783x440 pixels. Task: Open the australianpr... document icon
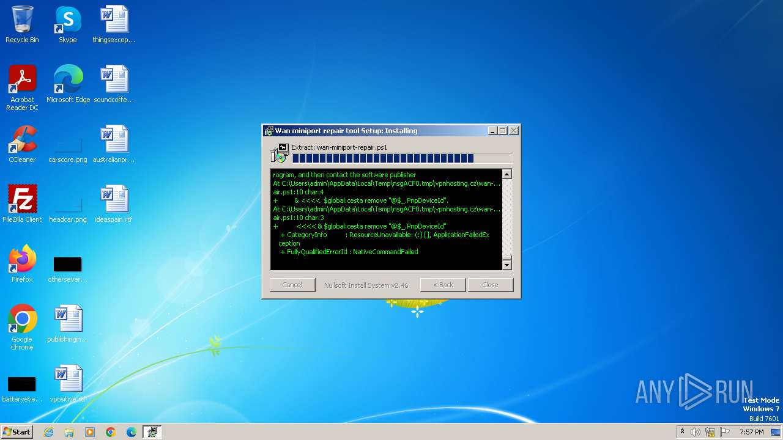pyautogui.click(x=114, y=144)
